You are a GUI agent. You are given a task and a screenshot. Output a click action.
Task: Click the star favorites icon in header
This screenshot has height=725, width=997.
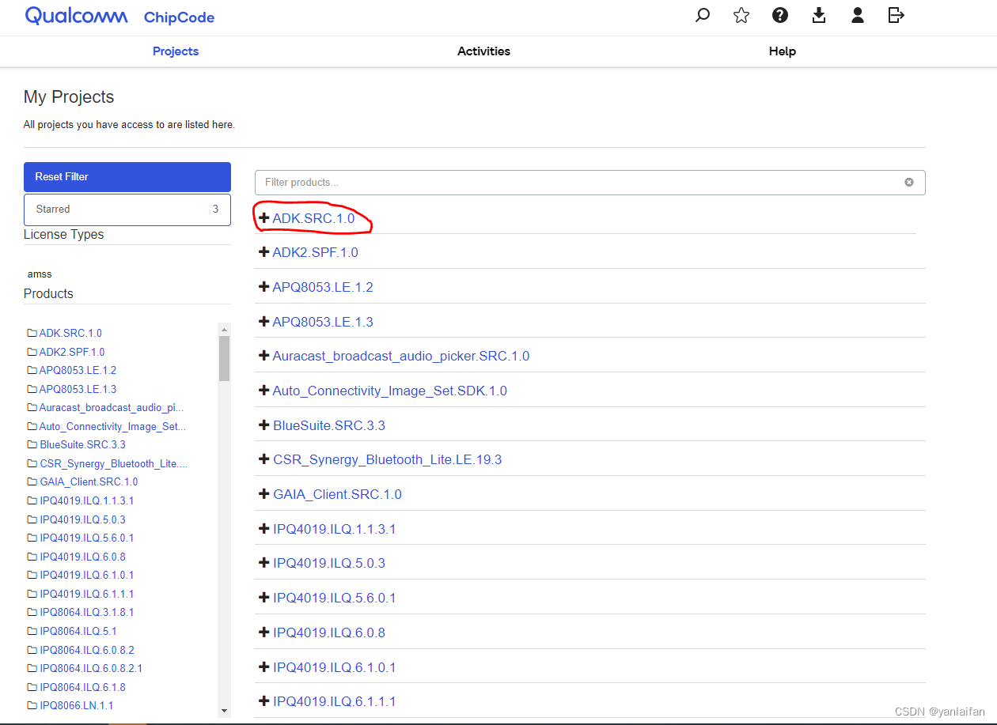(x=741, y=15)
